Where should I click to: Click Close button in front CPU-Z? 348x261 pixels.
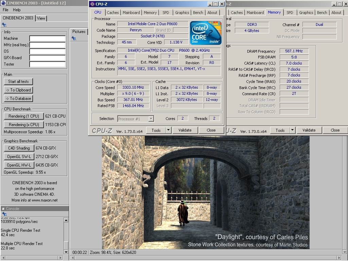[211, 130]
